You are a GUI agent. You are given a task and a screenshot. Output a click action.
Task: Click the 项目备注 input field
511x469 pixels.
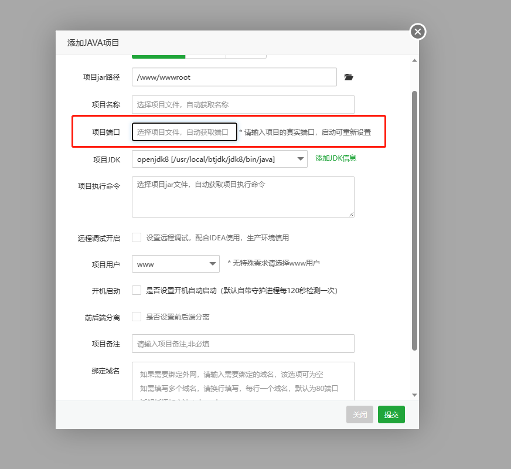(243, 344)
